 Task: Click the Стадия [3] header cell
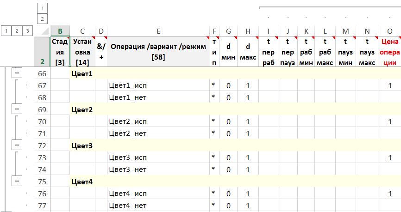60,52
